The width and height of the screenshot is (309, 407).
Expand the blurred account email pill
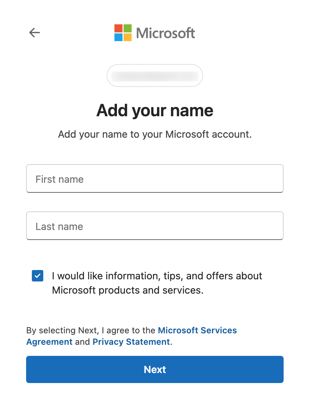click(x=154, y=75)
